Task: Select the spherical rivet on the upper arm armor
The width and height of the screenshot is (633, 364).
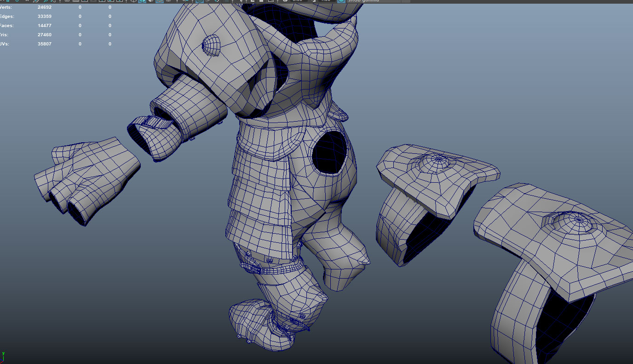Action: [x=211, y=45]
